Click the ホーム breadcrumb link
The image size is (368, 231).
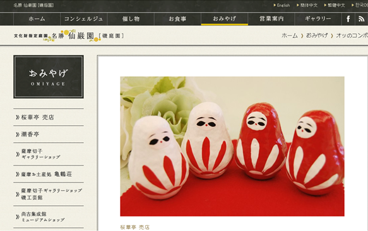tap(289, 36)
